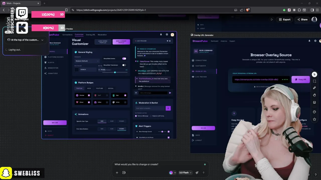Screen dimensions: 321x180
Task: Click user avatar in Visual Customizer mockup
Action: pyautogui.click(x=172, y=34)
